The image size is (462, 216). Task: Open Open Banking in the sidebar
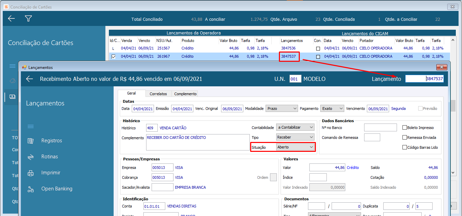point(57,189)
